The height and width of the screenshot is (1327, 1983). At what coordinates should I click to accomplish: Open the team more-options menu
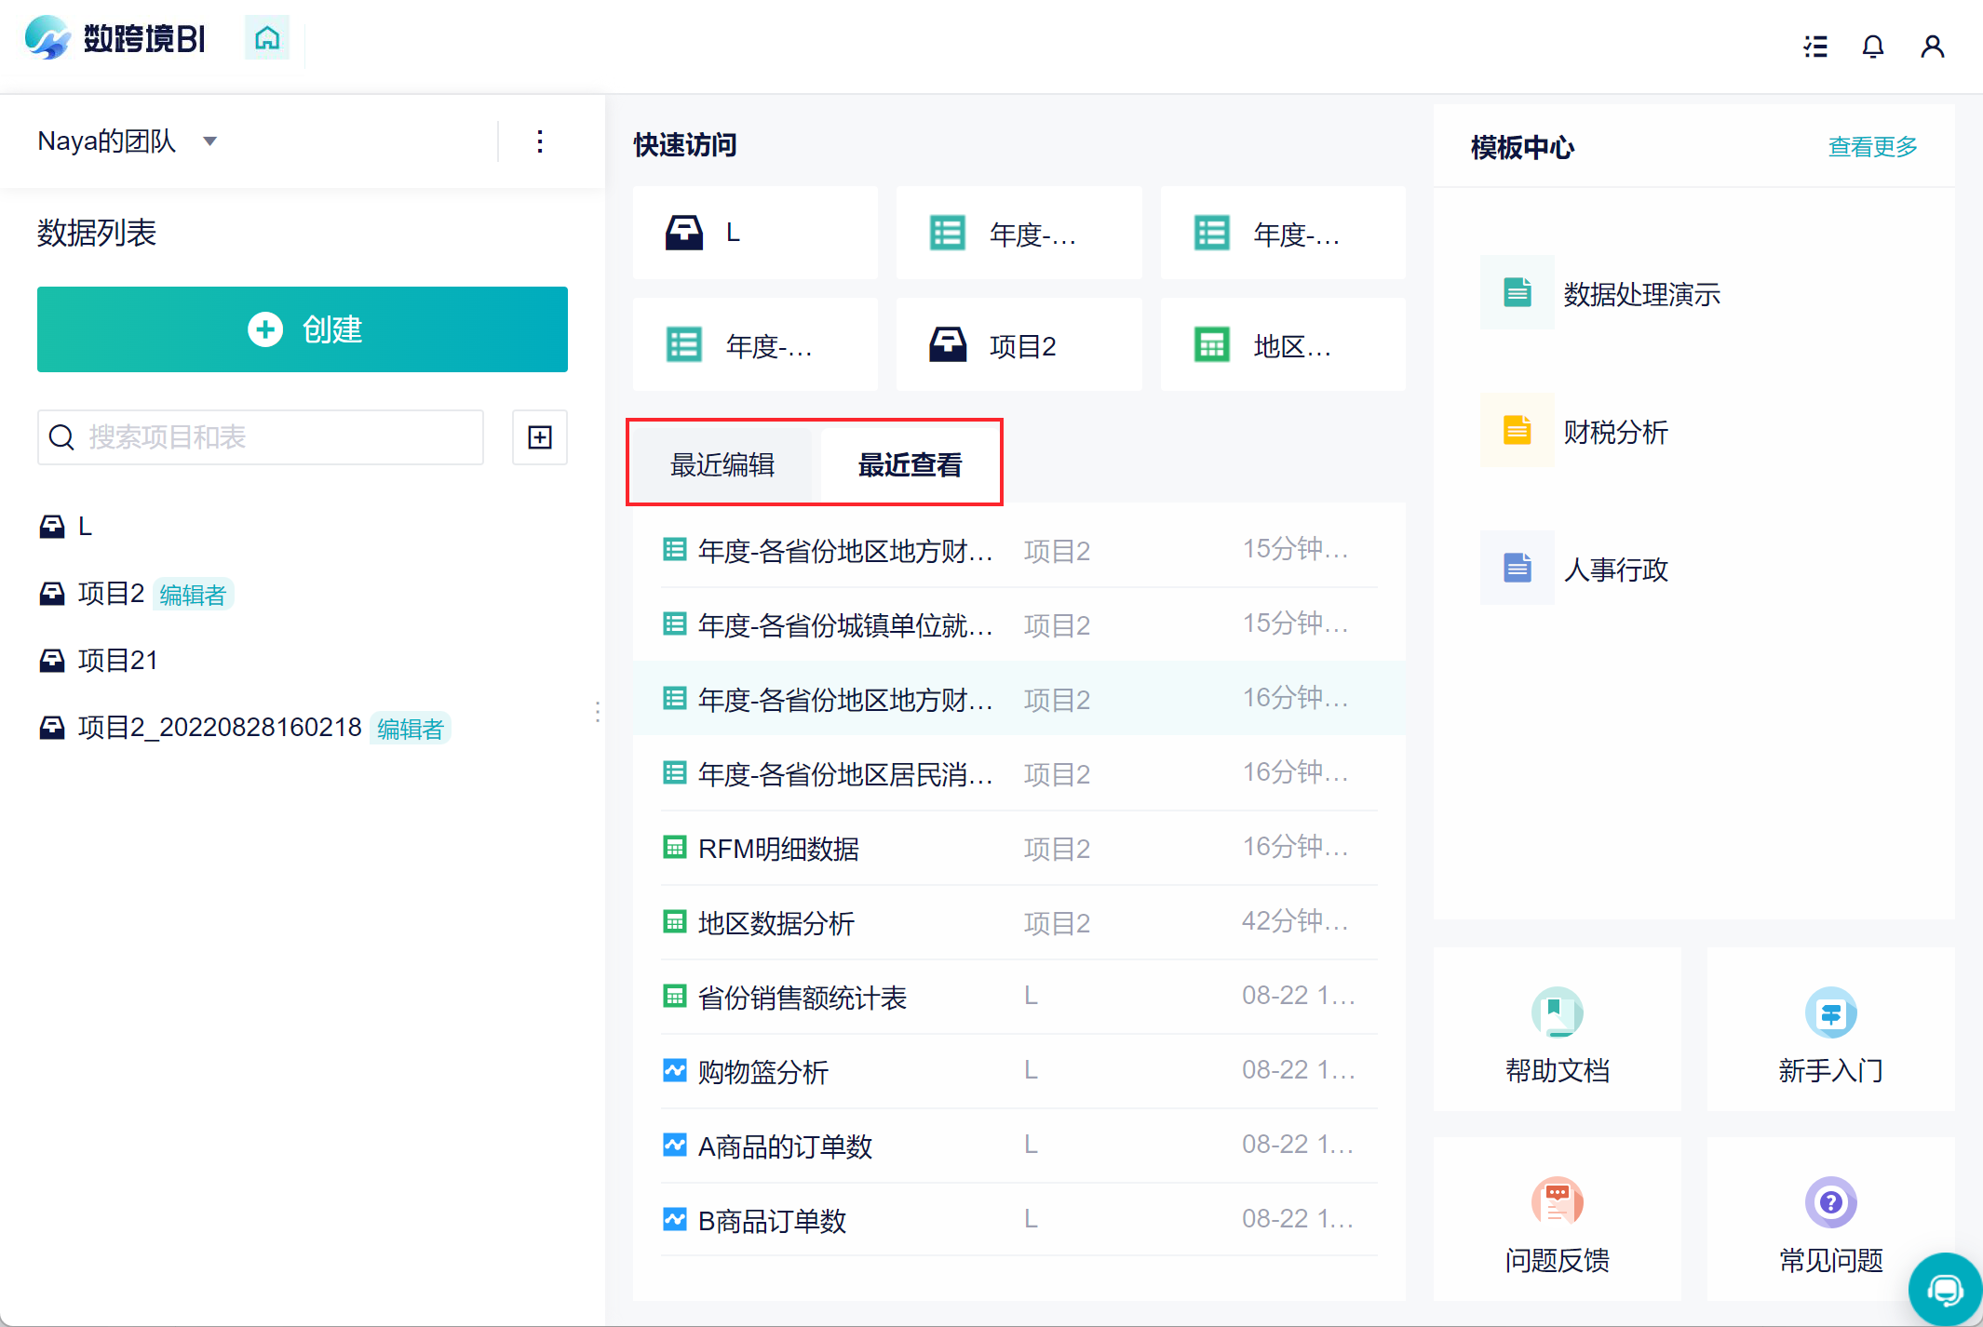click(540, 141)
